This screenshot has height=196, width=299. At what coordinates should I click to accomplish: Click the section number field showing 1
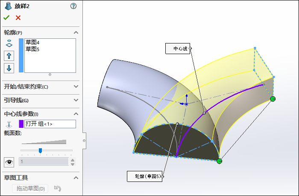click(44, 161)
